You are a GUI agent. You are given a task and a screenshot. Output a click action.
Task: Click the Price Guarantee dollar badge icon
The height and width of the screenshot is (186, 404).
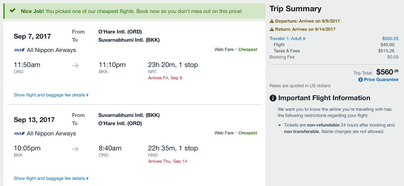pos(360,80)
